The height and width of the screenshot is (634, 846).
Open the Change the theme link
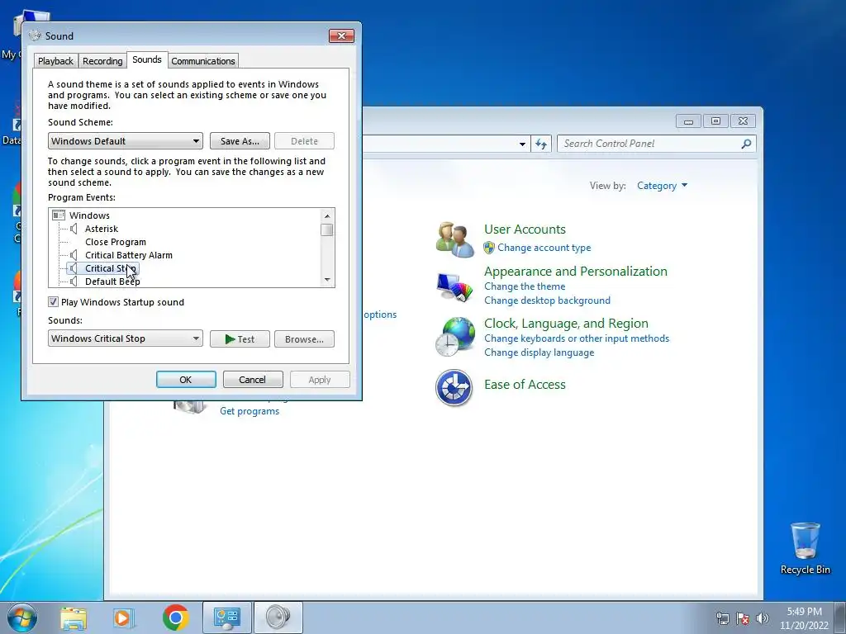pyautogui.click(x=525, y=286)
